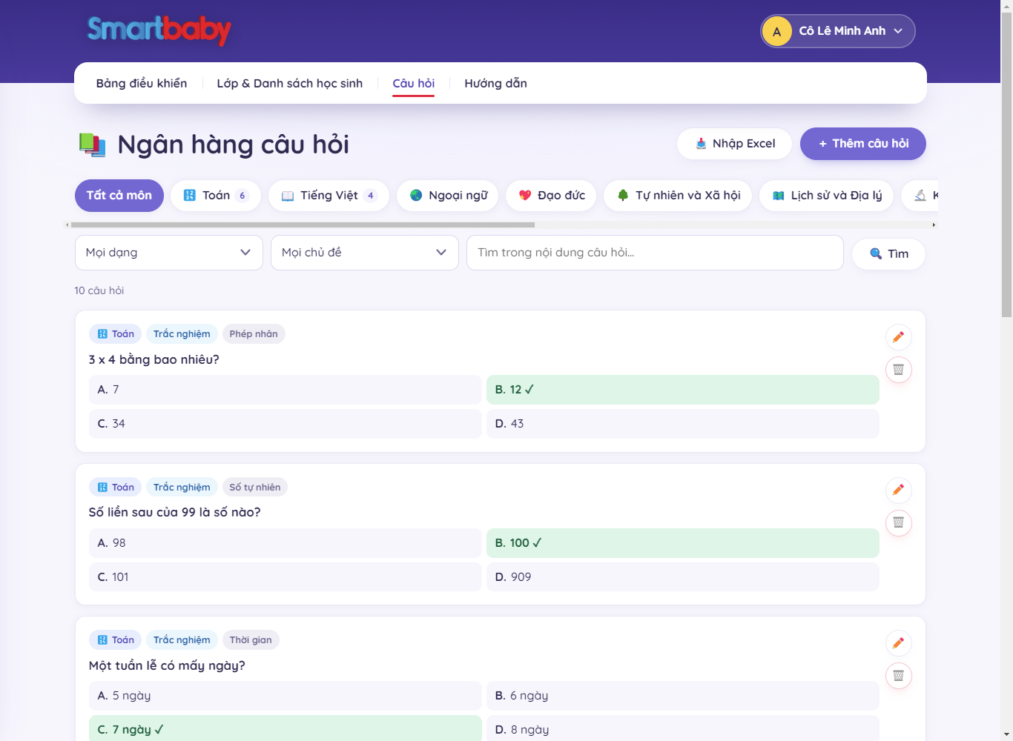This screenshot has width=1013, height=741.
Task: Filter by 'Lịch sử và Địa lý' subject
Action: [x=826, y=196]
